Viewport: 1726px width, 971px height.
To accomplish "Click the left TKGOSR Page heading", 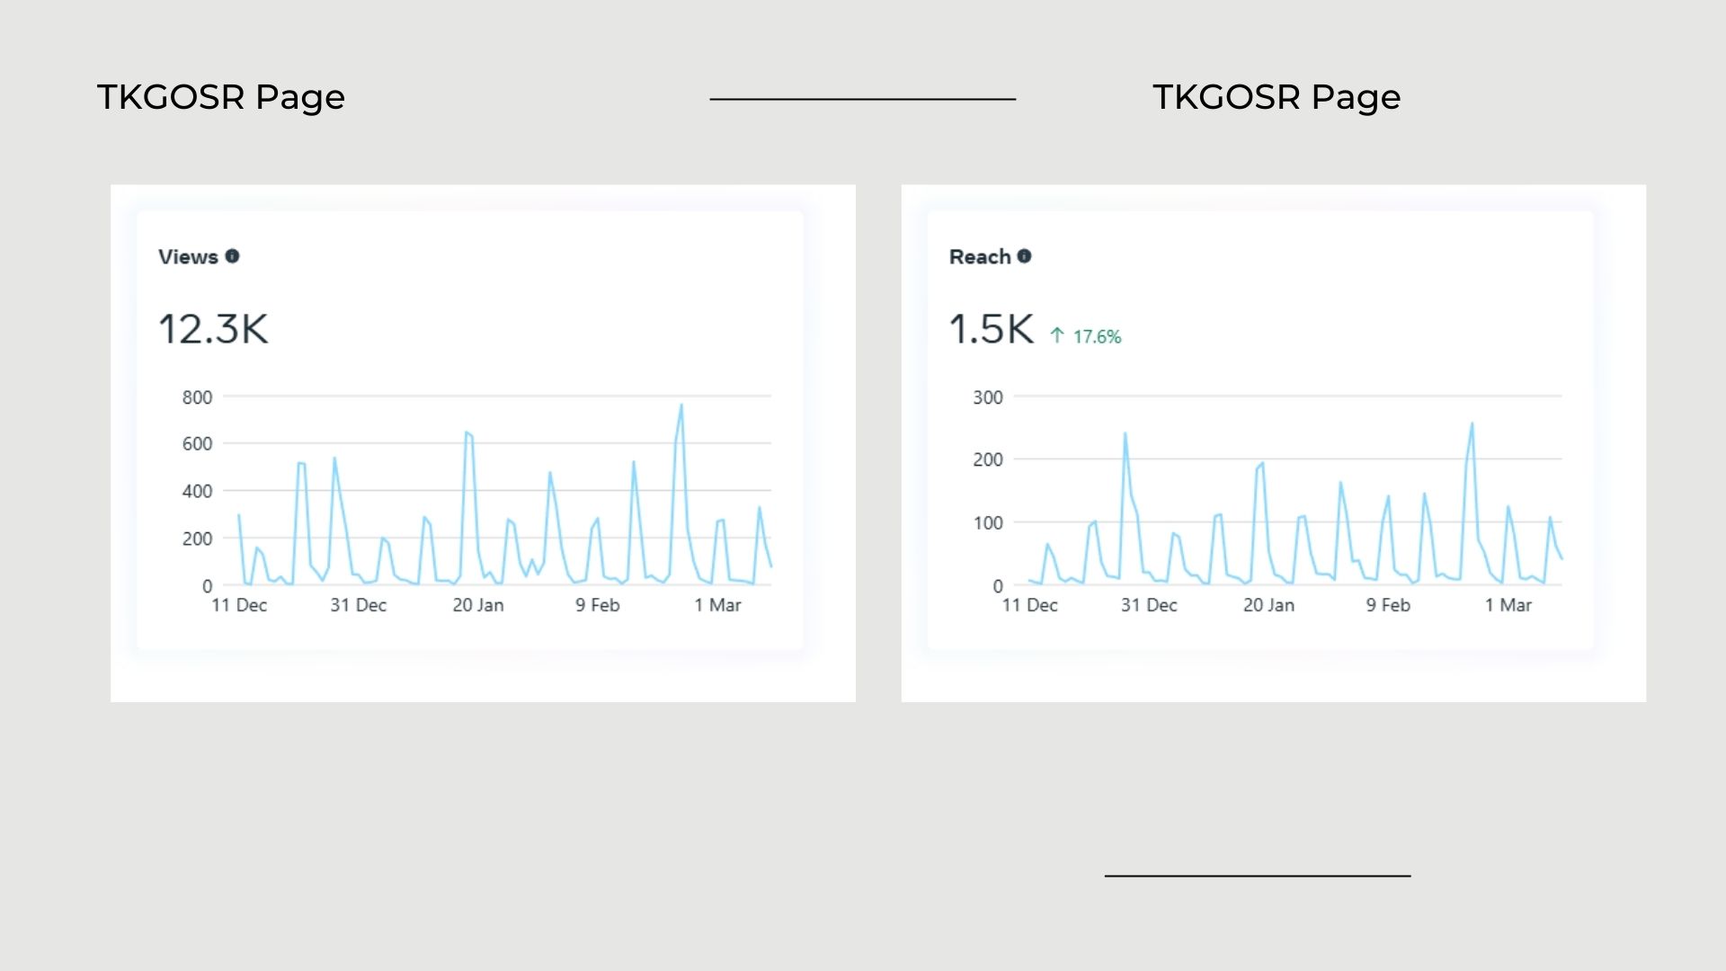I will click(x=221, y=97).
